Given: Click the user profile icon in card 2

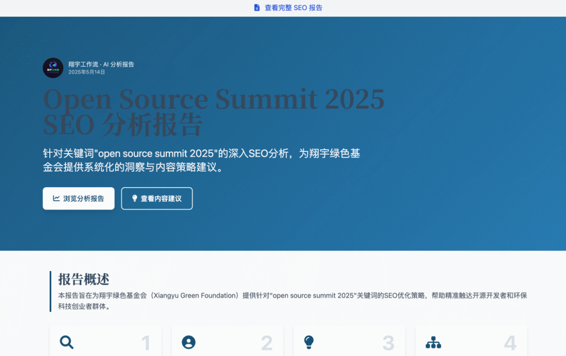Looking at the screenshot, I should pos(188,342).
